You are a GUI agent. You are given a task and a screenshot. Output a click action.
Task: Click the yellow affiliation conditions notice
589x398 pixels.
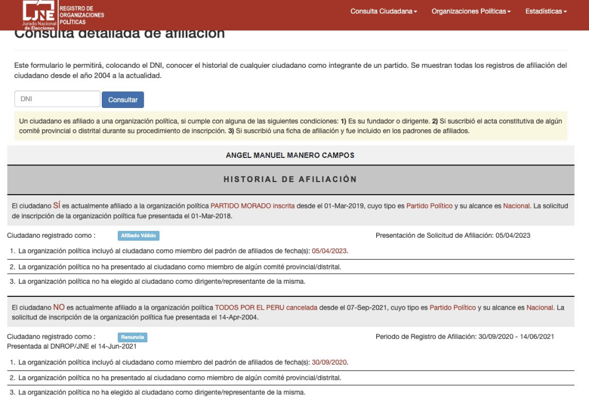click(290, 126)
